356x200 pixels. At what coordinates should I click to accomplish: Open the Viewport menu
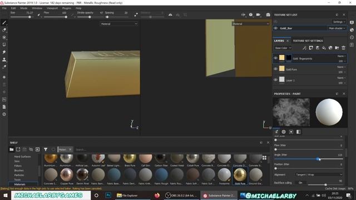52,8
